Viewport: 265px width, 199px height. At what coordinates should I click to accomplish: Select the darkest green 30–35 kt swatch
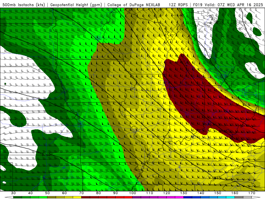(18, 197)
